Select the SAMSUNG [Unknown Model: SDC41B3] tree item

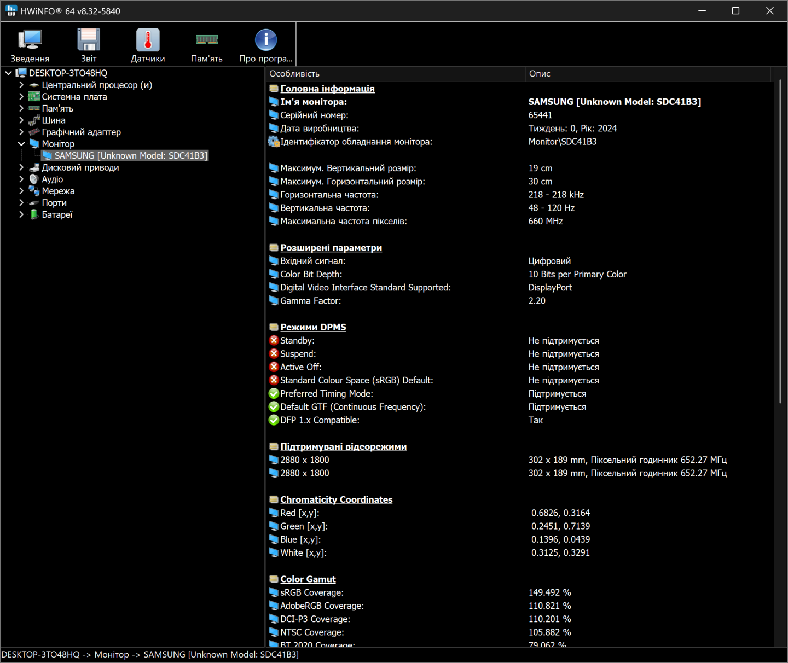[x=131, y=156]
